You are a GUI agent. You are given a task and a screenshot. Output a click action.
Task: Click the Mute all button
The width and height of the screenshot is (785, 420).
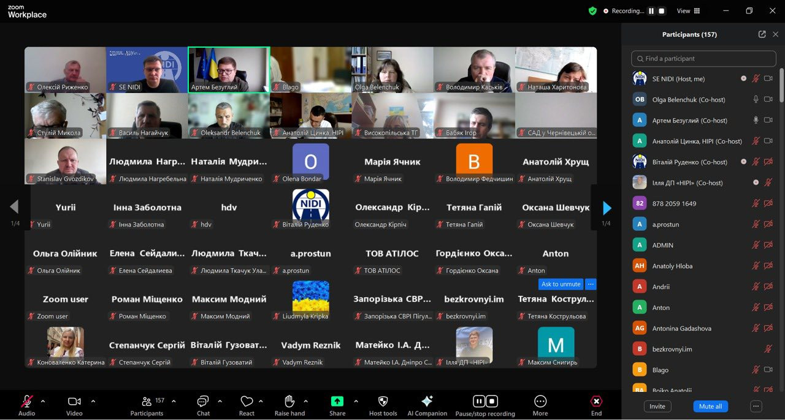pyautogui.click(x=710, y=407)
